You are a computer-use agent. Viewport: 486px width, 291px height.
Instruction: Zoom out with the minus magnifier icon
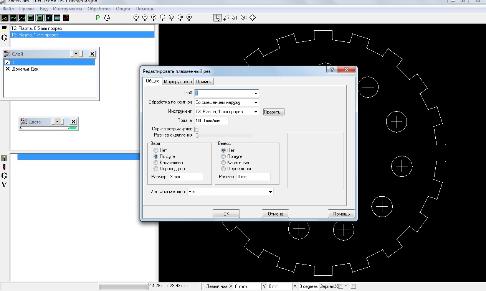(145, 18)
